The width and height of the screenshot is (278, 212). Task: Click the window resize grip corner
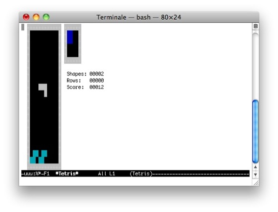tap(256, 183)
